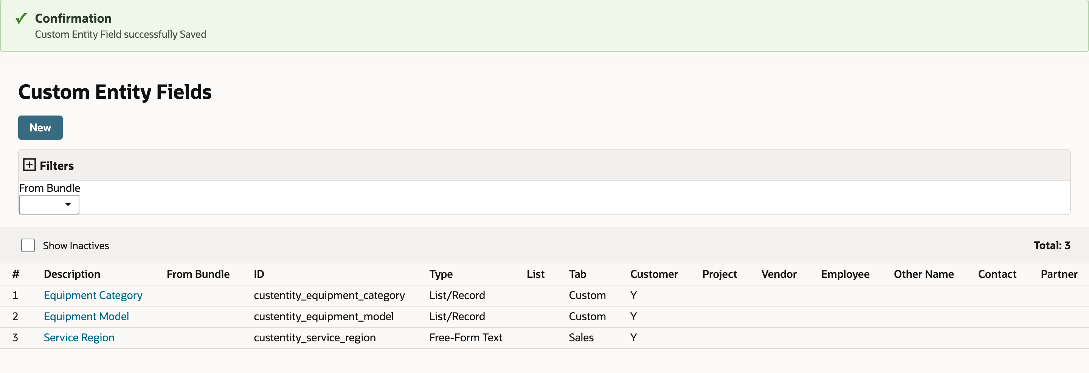Expand the Filters section plus icon
The height and width of the screenshot is (373, 1089).
pos(29,165)
